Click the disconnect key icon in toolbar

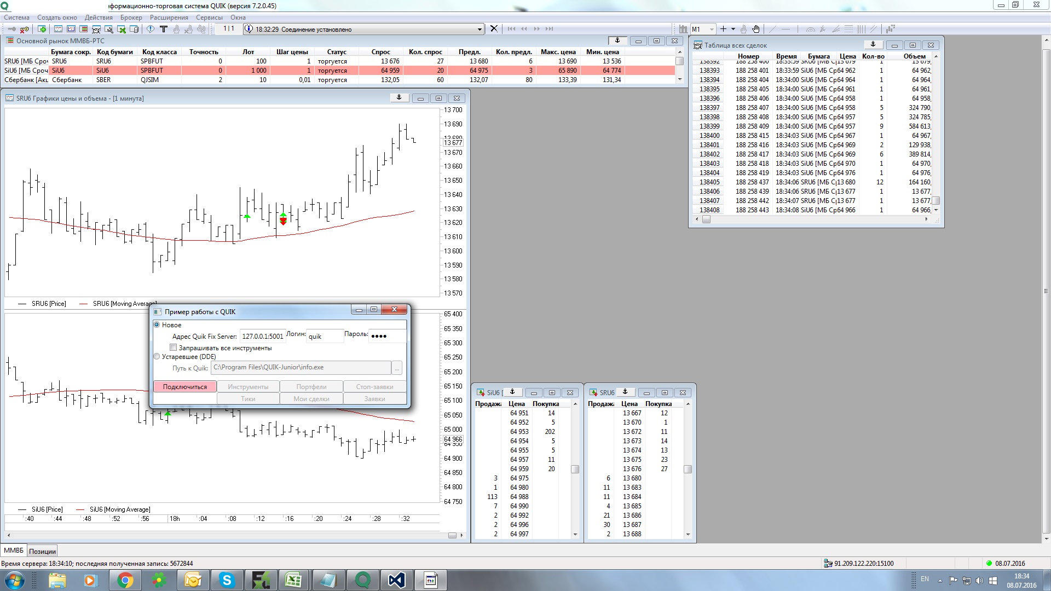coord(24,29)
